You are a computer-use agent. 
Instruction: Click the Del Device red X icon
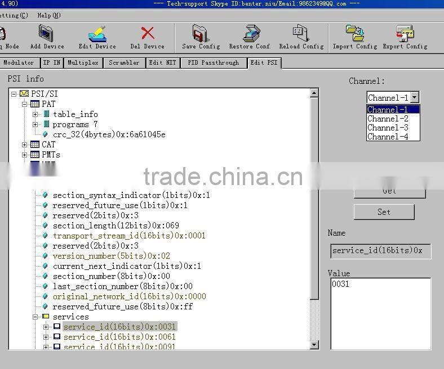(148, 34)
